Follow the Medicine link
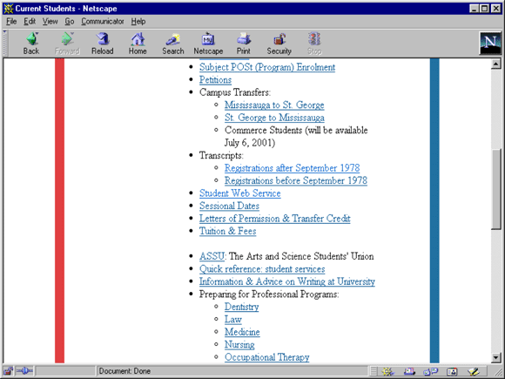Screen dimensions: 505x379 (x=242, y=332)
